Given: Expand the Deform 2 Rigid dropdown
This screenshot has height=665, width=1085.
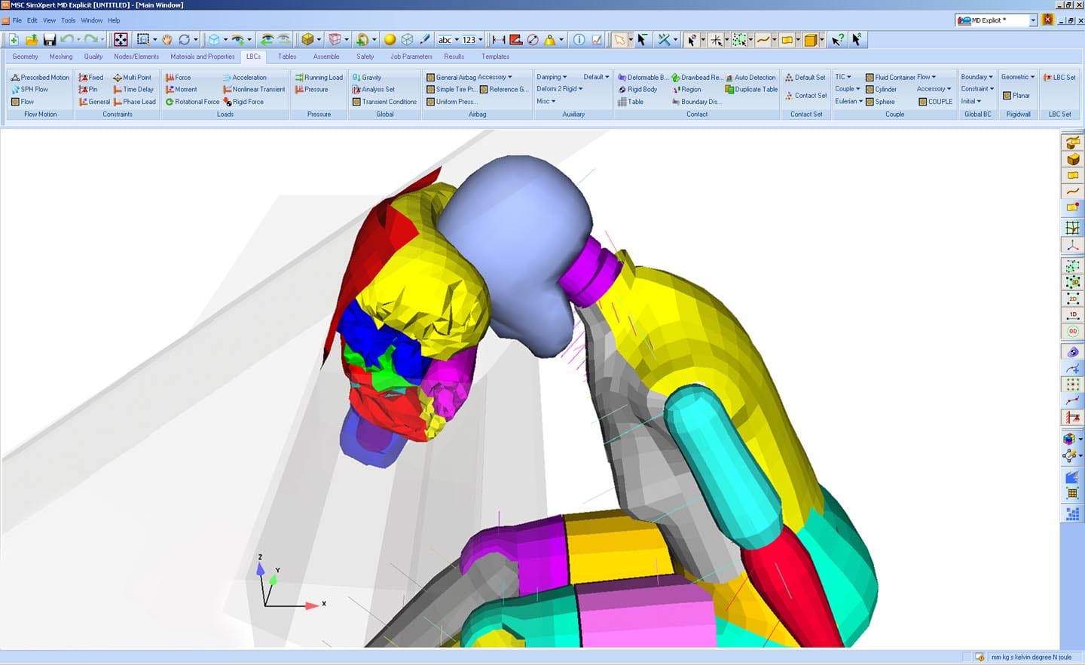Looking at the screenshot, I should coord(559,89).
